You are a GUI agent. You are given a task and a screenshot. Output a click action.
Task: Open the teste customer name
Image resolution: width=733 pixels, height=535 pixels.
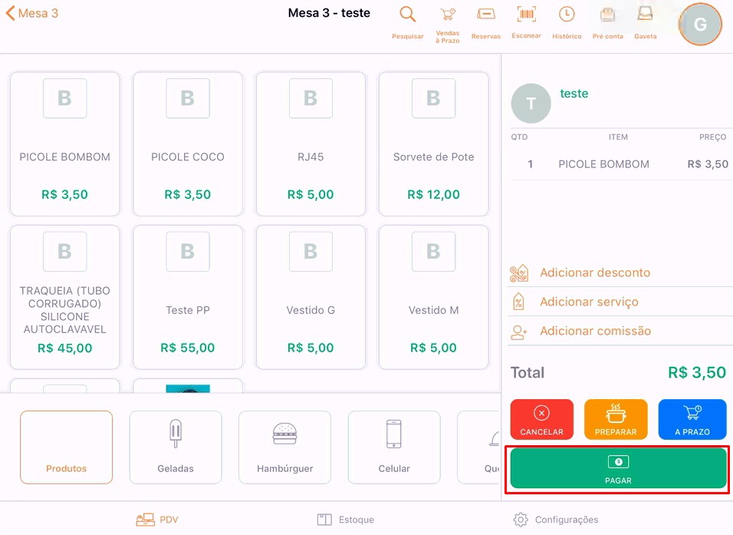(x=574, y=94)
